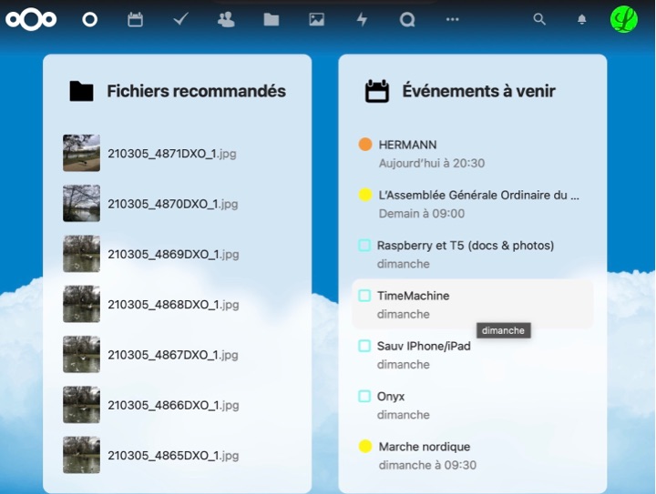Open the Tasks checkmark icon
This screenshot has width=656, height=494.
click(180, 19)
